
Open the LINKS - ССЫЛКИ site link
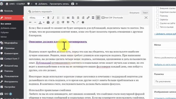pyautogui.click(x=15, y=4)
